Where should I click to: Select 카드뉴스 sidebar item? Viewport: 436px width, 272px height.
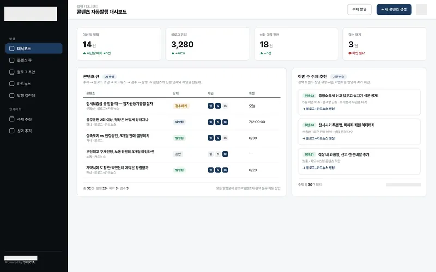click(34, 84)
